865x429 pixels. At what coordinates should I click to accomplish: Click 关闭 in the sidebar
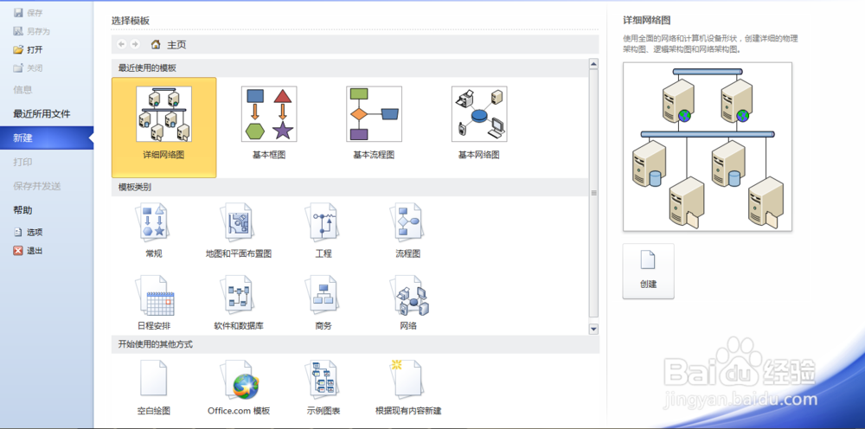pyautogui.click(x=29, y=68)
